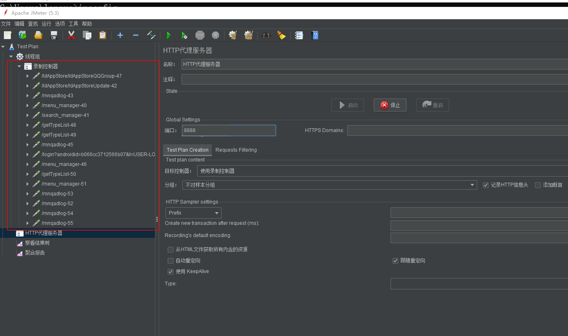
Task: Collapse the 录制控制器 tree node
Action: coord(19,66)
